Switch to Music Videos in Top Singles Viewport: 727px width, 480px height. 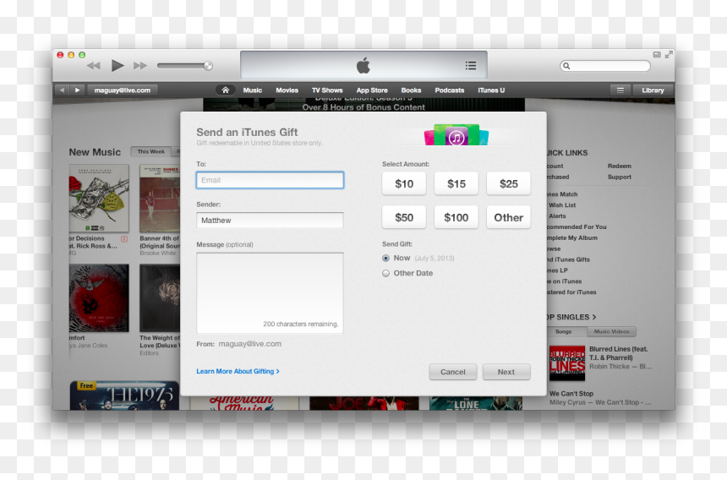click(x=611, y=332)
